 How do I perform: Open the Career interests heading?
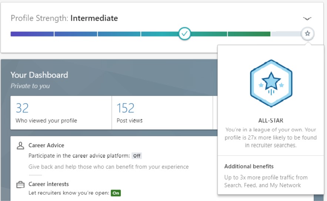[x=49, y=184]
